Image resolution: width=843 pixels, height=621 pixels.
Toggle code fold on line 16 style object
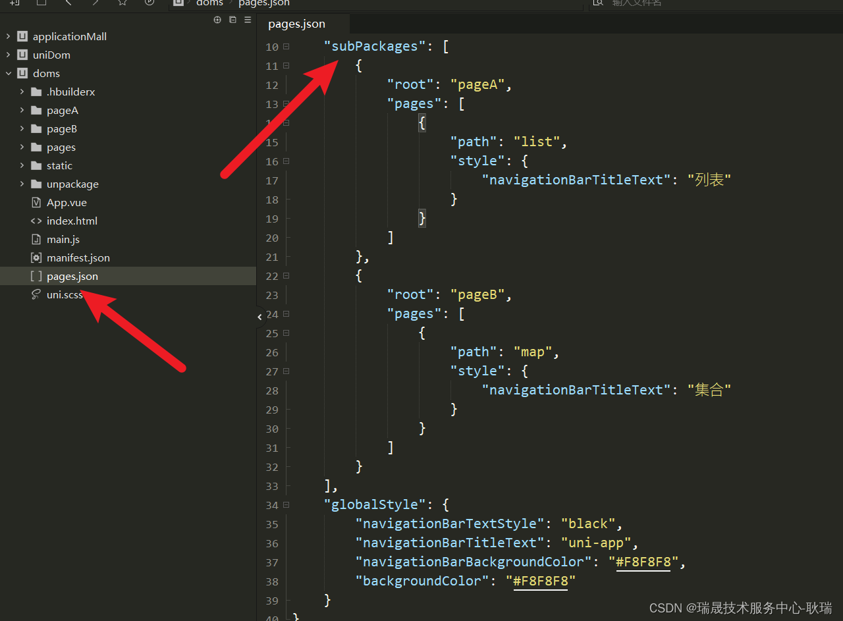(286, 161)
